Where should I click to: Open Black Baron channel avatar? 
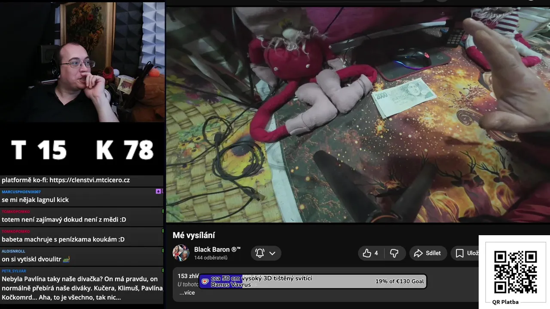tap(181, 253)
